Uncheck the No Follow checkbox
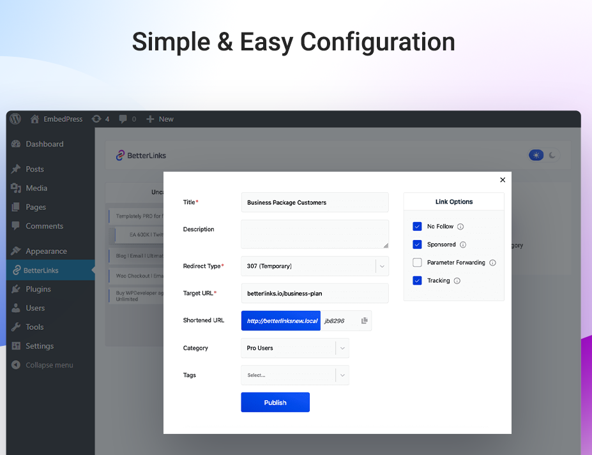This screenshot has height=455, width=592. pos(417,227)
